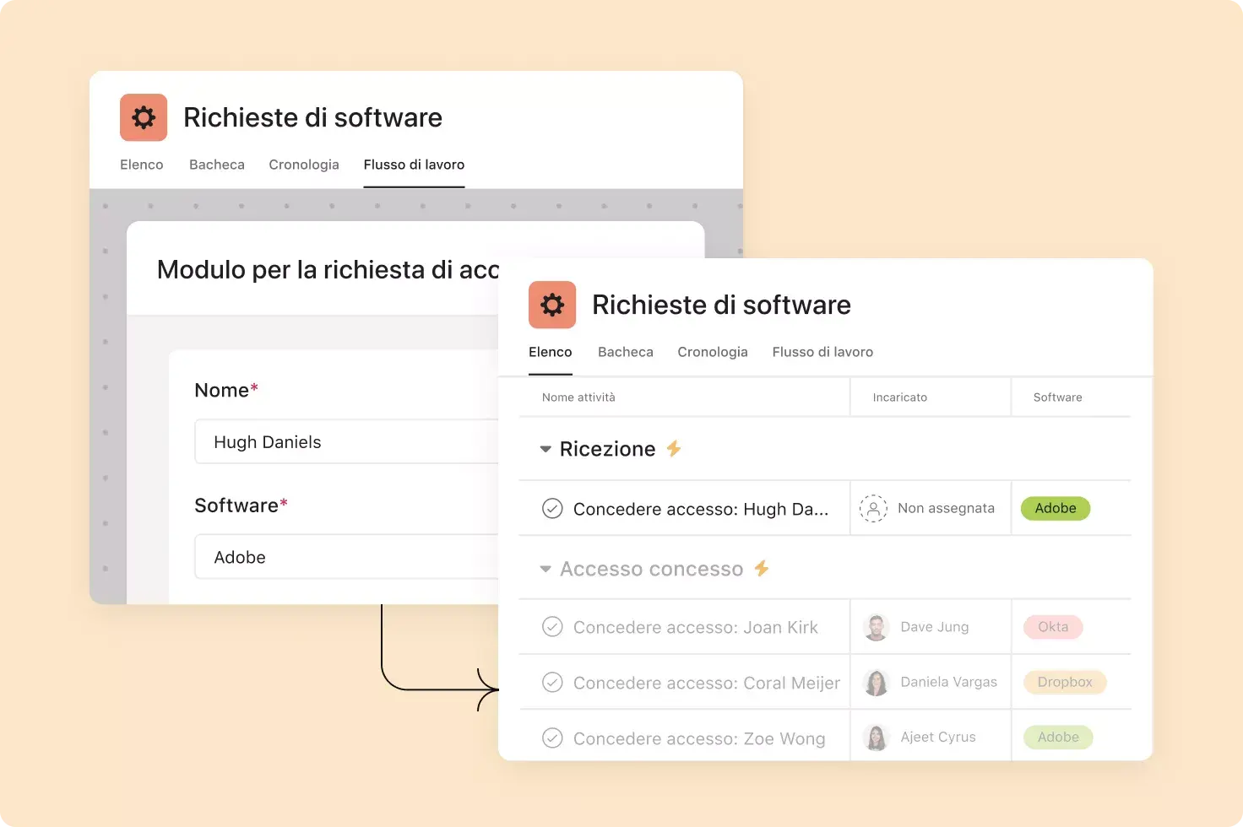The image size is (1243, 827).
Task: Open the automation lightning icon near Accesso concesso
Action: pyautogui.click(x=761, y=568)
